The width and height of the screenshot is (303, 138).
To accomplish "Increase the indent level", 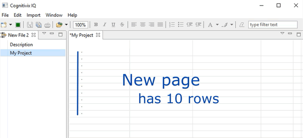I will (x=198, y=25).
